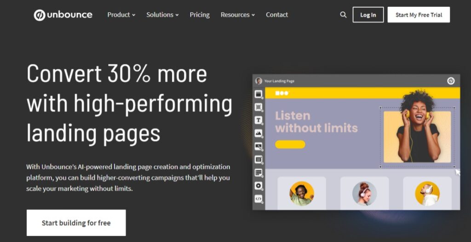
Task: Select the Video play widget icon
Action: (x=258, y=186)
